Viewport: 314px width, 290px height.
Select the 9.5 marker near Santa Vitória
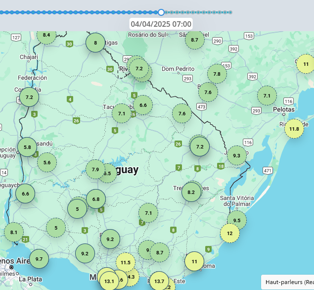point(237,219)
